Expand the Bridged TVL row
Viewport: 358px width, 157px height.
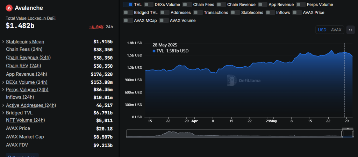click(x=3, y=113)
